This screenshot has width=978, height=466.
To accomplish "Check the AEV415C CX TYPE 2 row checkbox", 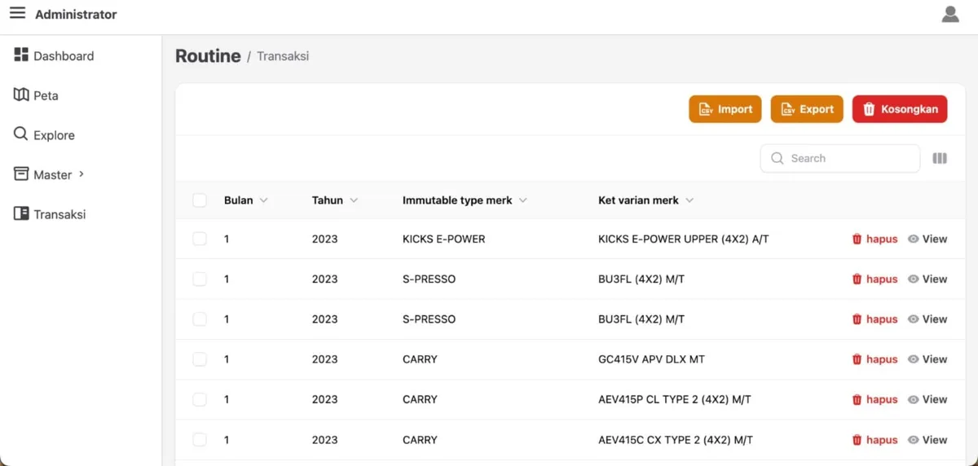I will [x=200, y=440].
